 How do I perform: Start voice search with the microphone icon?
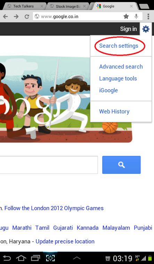[x=136, y=16]
